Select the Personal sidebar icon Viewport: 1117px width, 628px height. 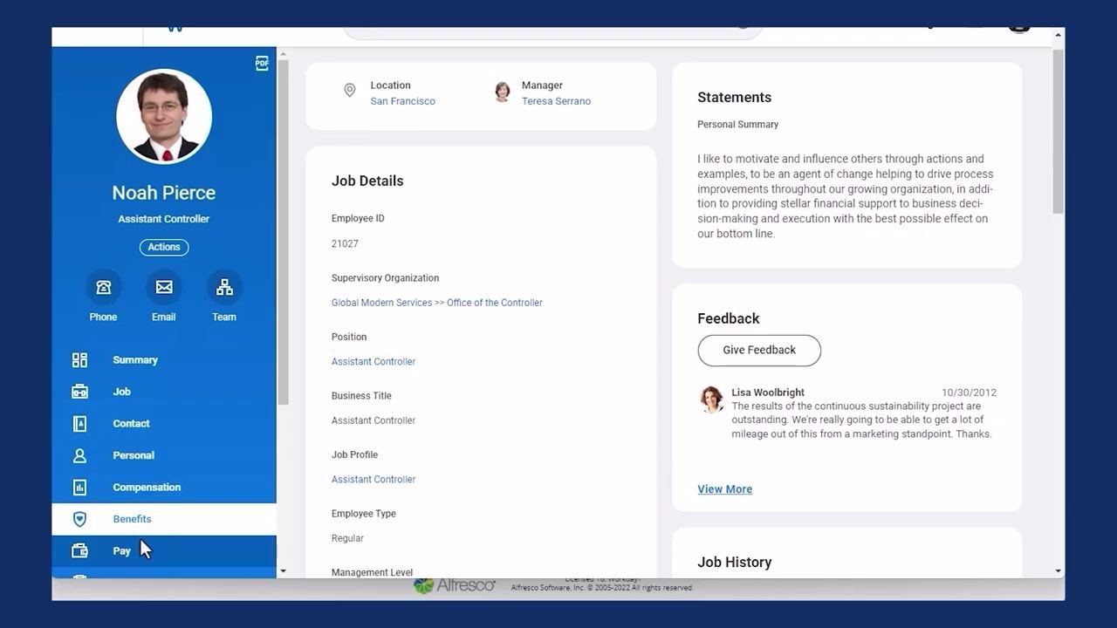[x=79, y=455]
